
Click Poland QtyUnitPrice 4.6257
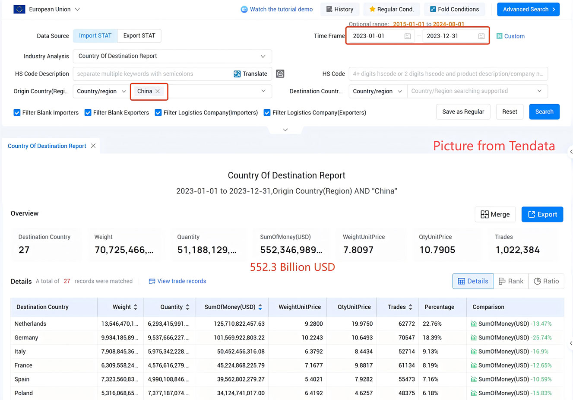point(364,393)
